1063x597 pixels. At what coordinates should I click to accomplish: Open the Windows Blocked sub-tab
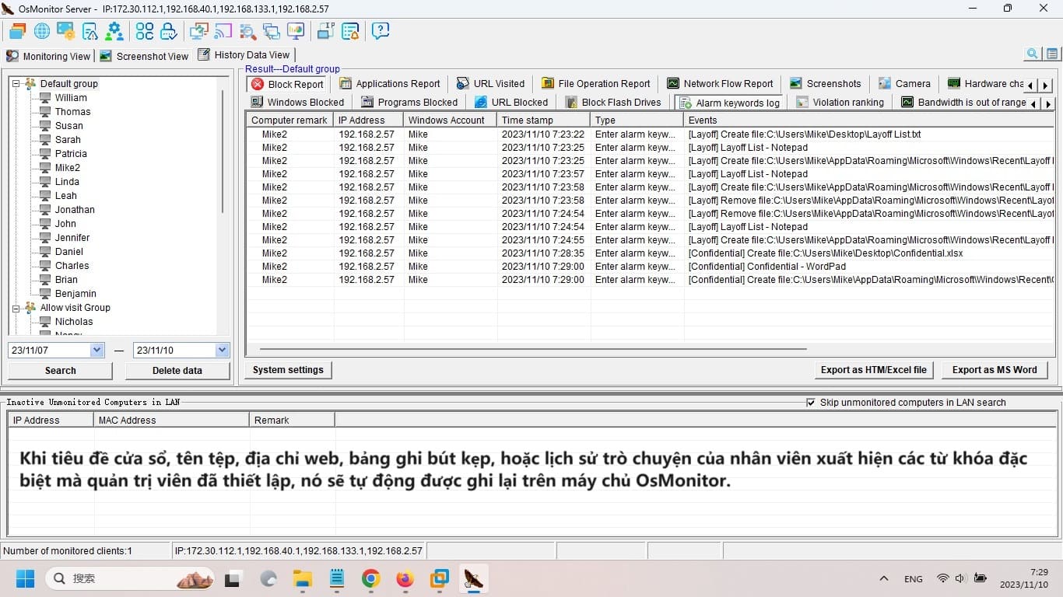(x=297, y=103)
